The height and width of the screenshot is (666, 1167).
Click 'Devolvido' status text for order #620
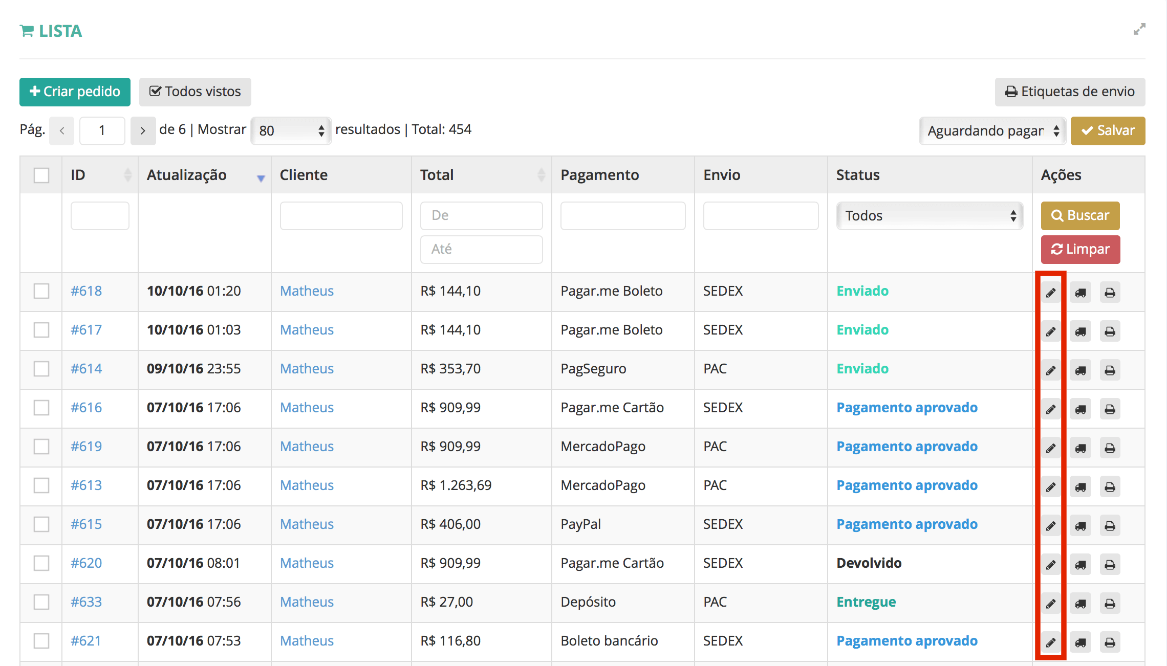(869, 563)
